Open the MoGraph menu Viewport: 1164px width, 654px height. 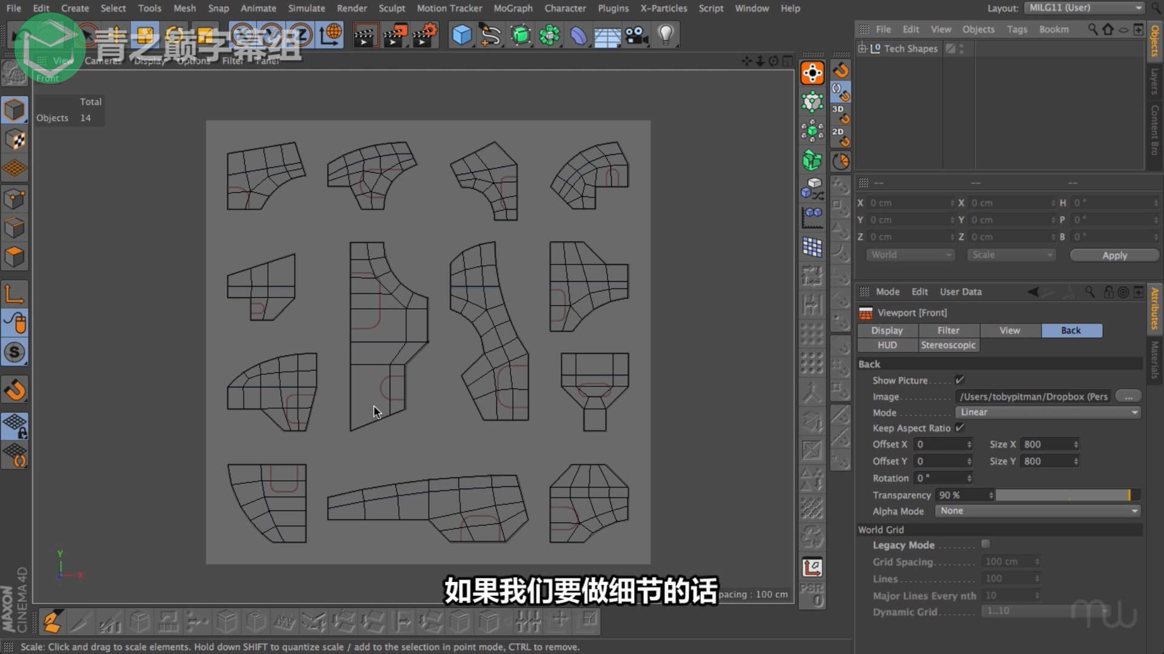pyautogui.click(x=513, y=8)
